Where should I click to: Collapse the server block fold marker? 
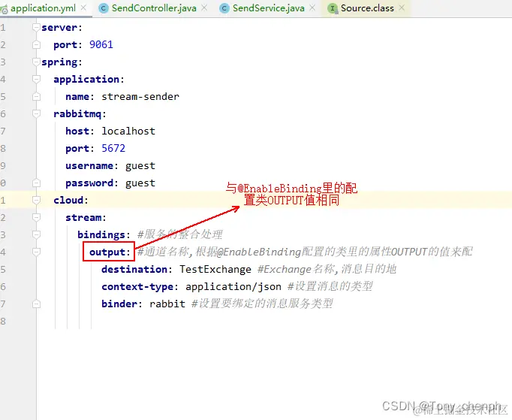pos(36,28)
